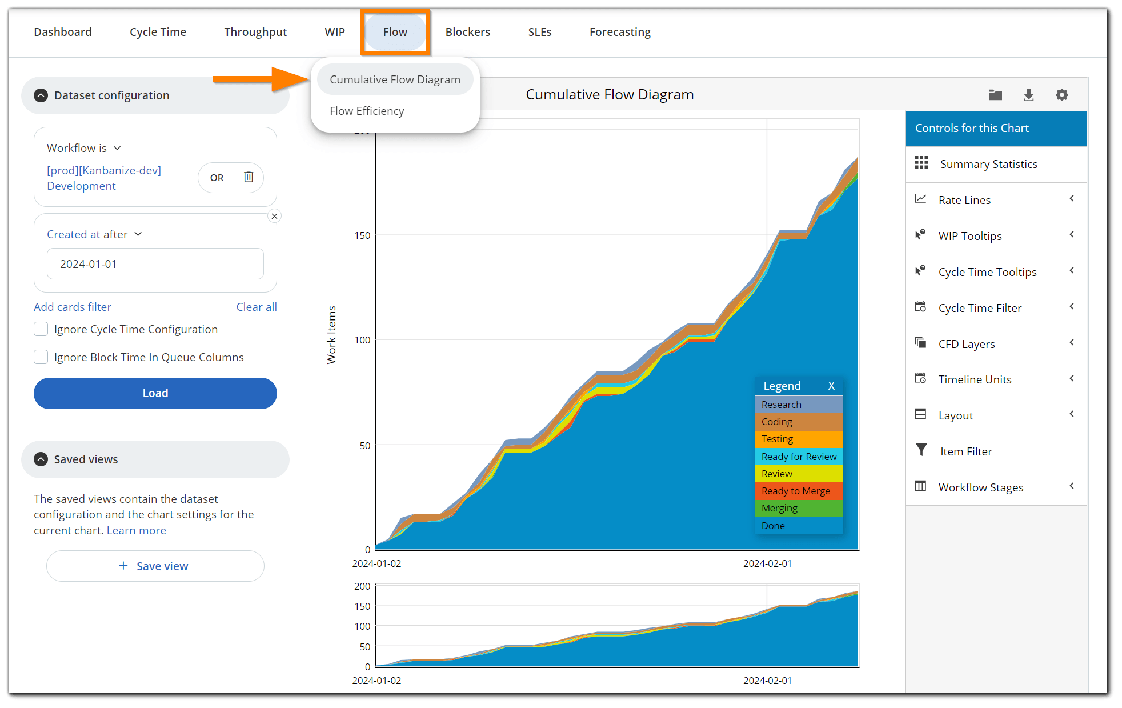Enable Ignore Cycle Time Configuration
1122x708 pixels.
point(41,329)
